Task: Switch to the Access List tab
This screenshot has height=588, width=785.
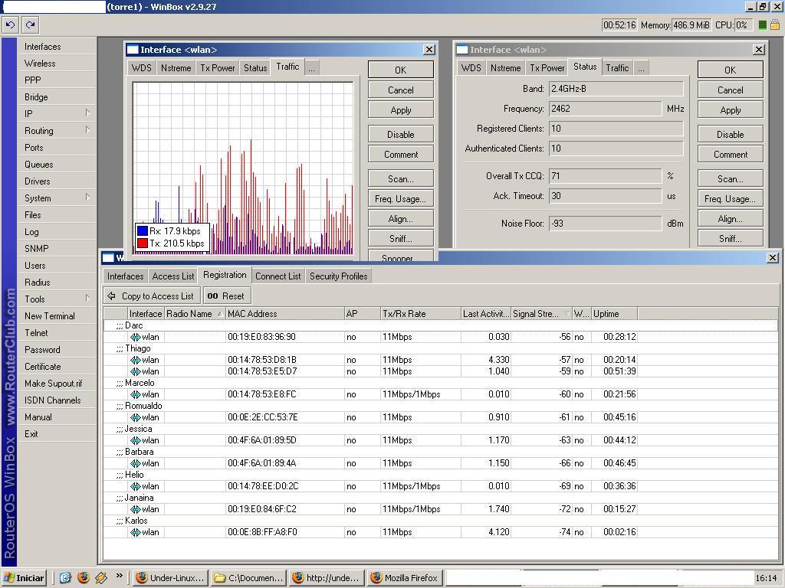Action: coord(172,276)
